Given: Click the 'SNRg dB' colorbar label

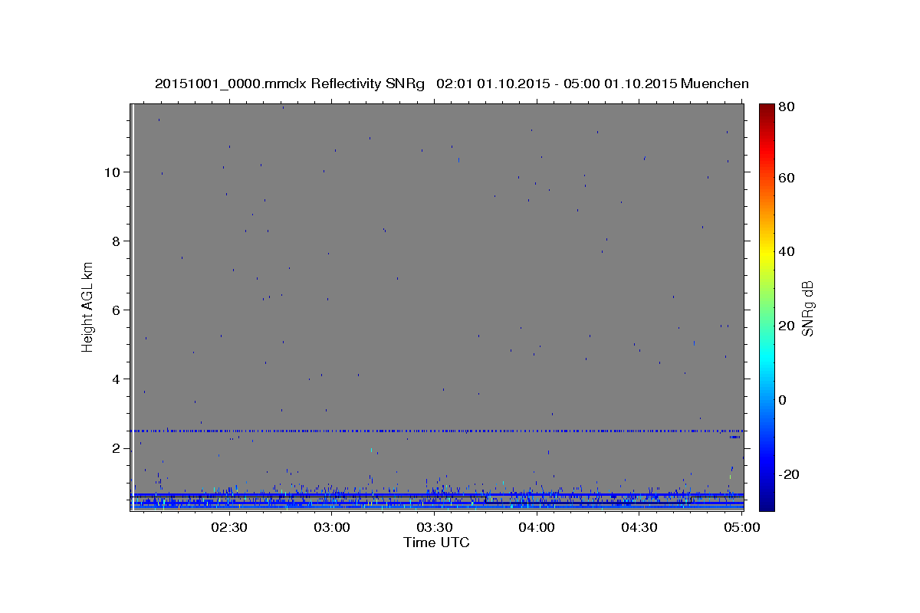Looking at the screenshot, I should pyautogui.click(x=807, y=308).
